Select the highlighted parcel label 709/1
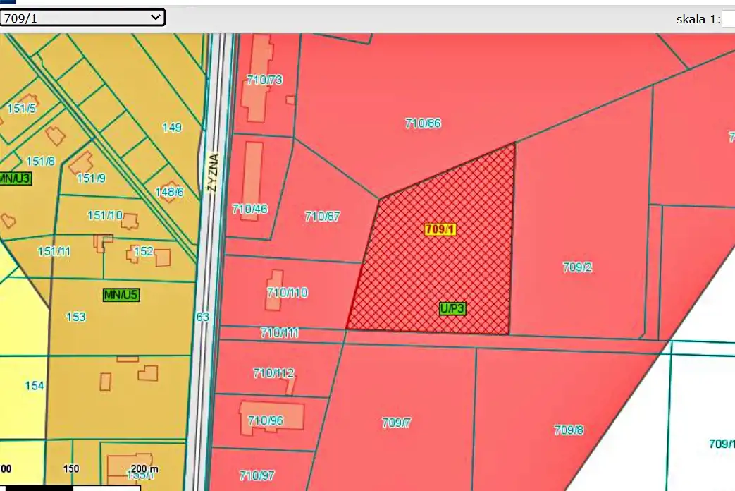 441,229
